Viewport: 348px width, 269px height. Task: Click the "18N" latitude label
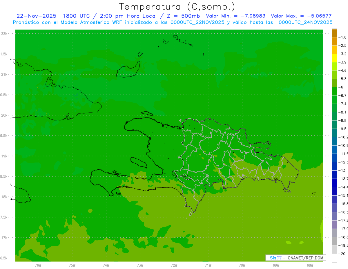point(5,197)
